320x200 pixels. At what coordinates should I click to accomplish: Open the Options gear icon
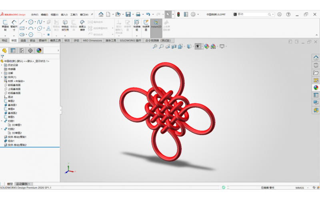pos(193,14)
